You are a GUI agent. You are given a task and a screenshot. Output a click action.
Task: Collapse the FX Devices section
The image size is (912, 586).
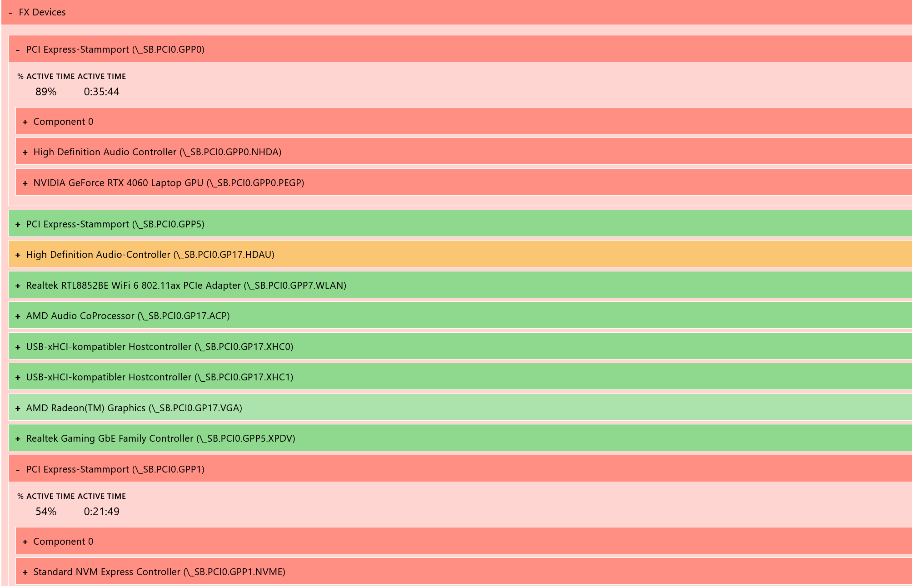(x=10, y=13)
